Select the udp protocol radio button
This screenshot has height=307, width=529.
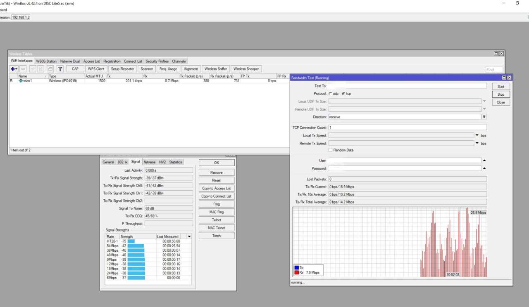[x=330, y=94]
